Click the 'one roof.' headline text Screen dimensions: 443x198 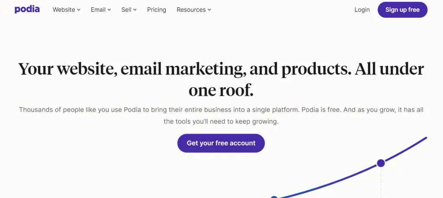point(221,90)
